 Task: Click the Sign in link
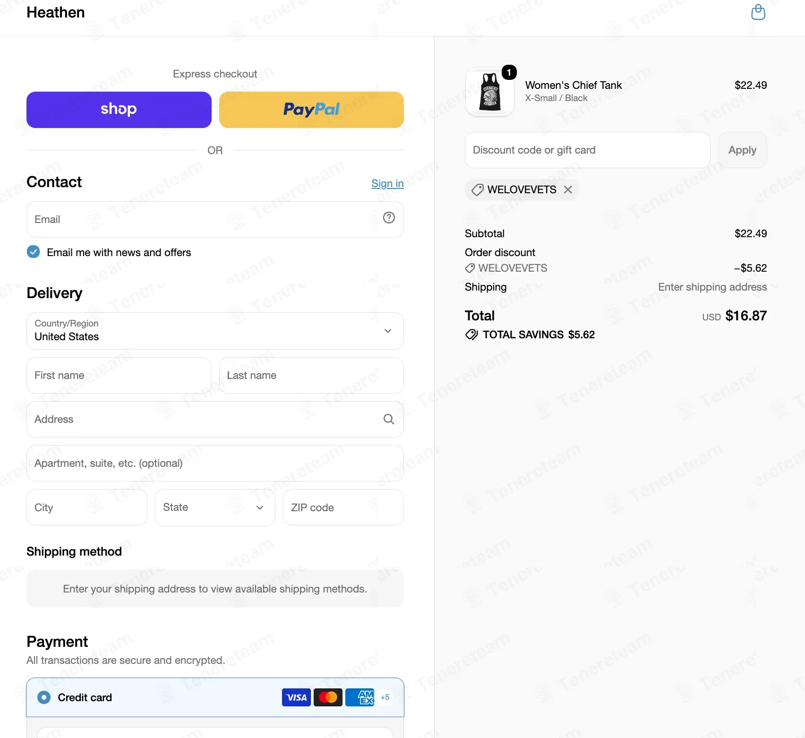[387, 183]
